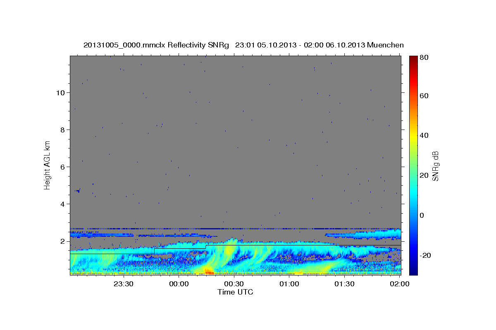Click the height tick label 8
This screenshot has height=330, width=496.
62,130
